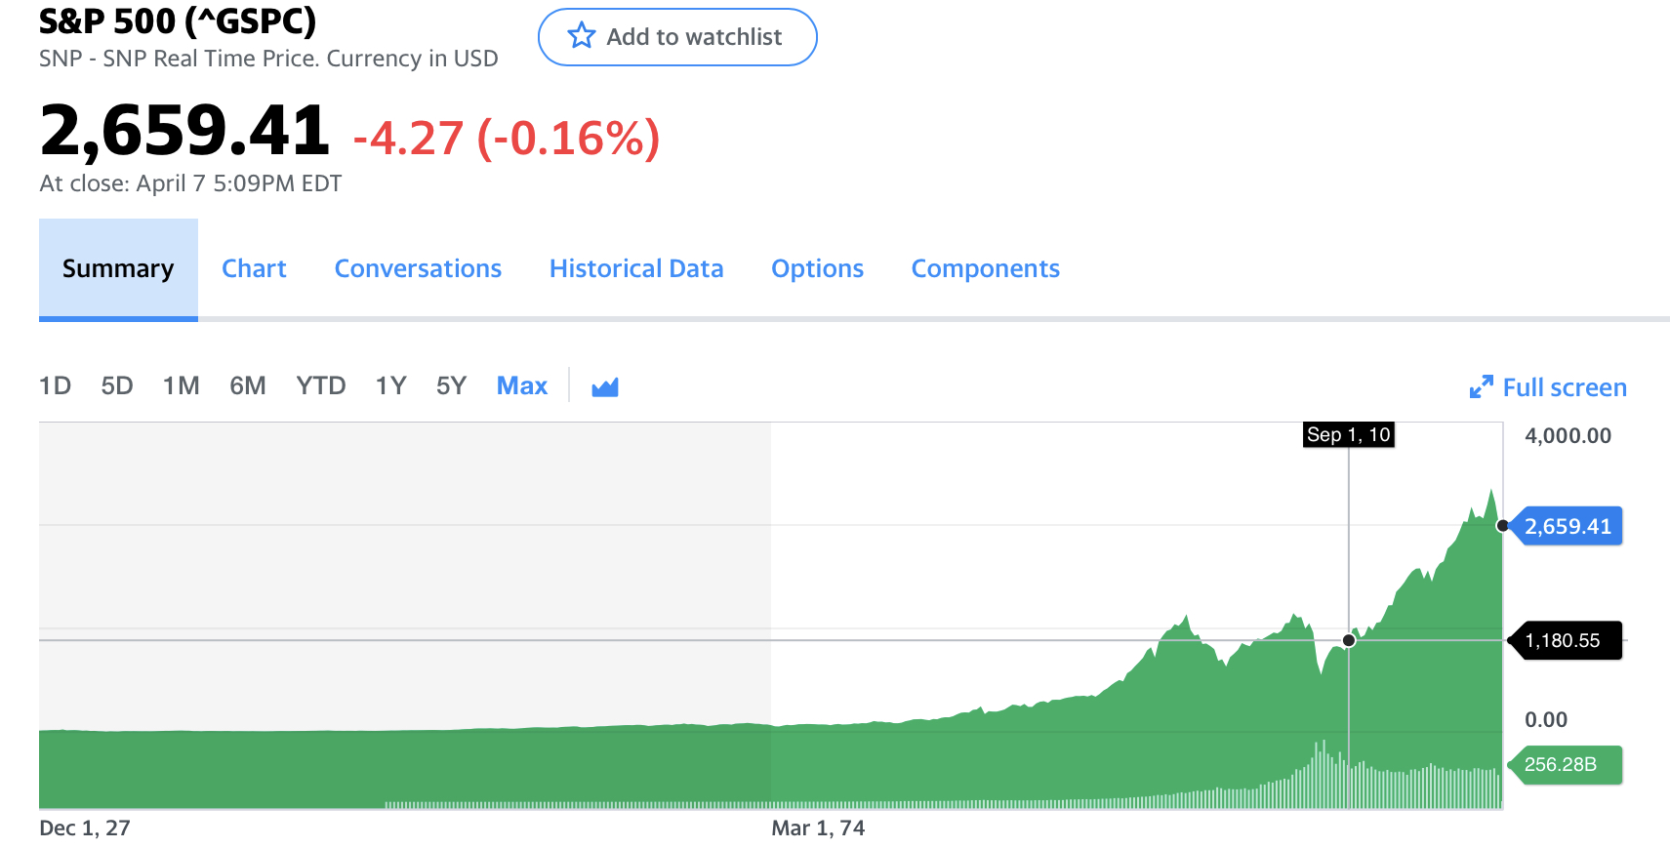
Task: Select the Max chart range
Action: (x=522, y=386)
